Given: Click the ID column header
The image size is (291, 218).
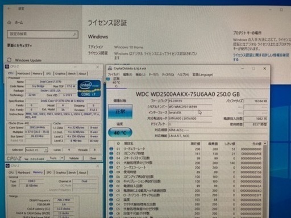Looking at the screenshot, I should 118,144.
